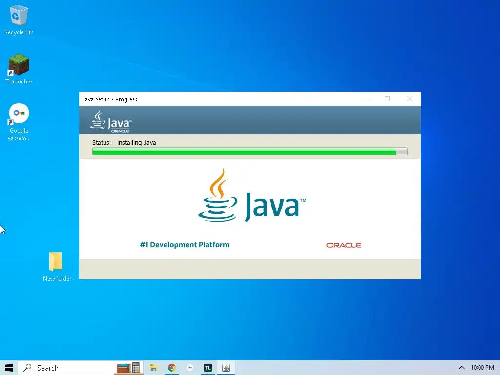Click the Java Setup close button
The height and width of the screenshot is (375, 500).
[410, 99]
